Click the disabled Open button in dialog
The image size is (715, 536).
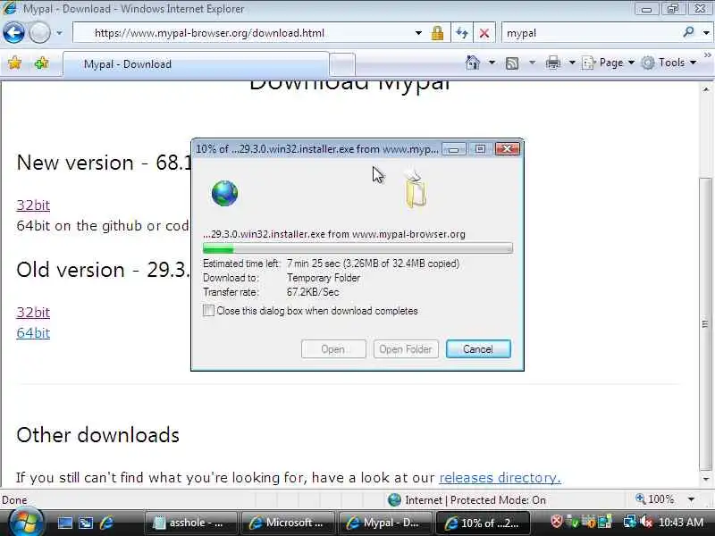pyautogui.click(x=333, y=349)
